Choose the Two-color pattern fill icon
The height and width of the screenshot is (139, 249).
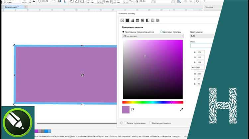147,20
